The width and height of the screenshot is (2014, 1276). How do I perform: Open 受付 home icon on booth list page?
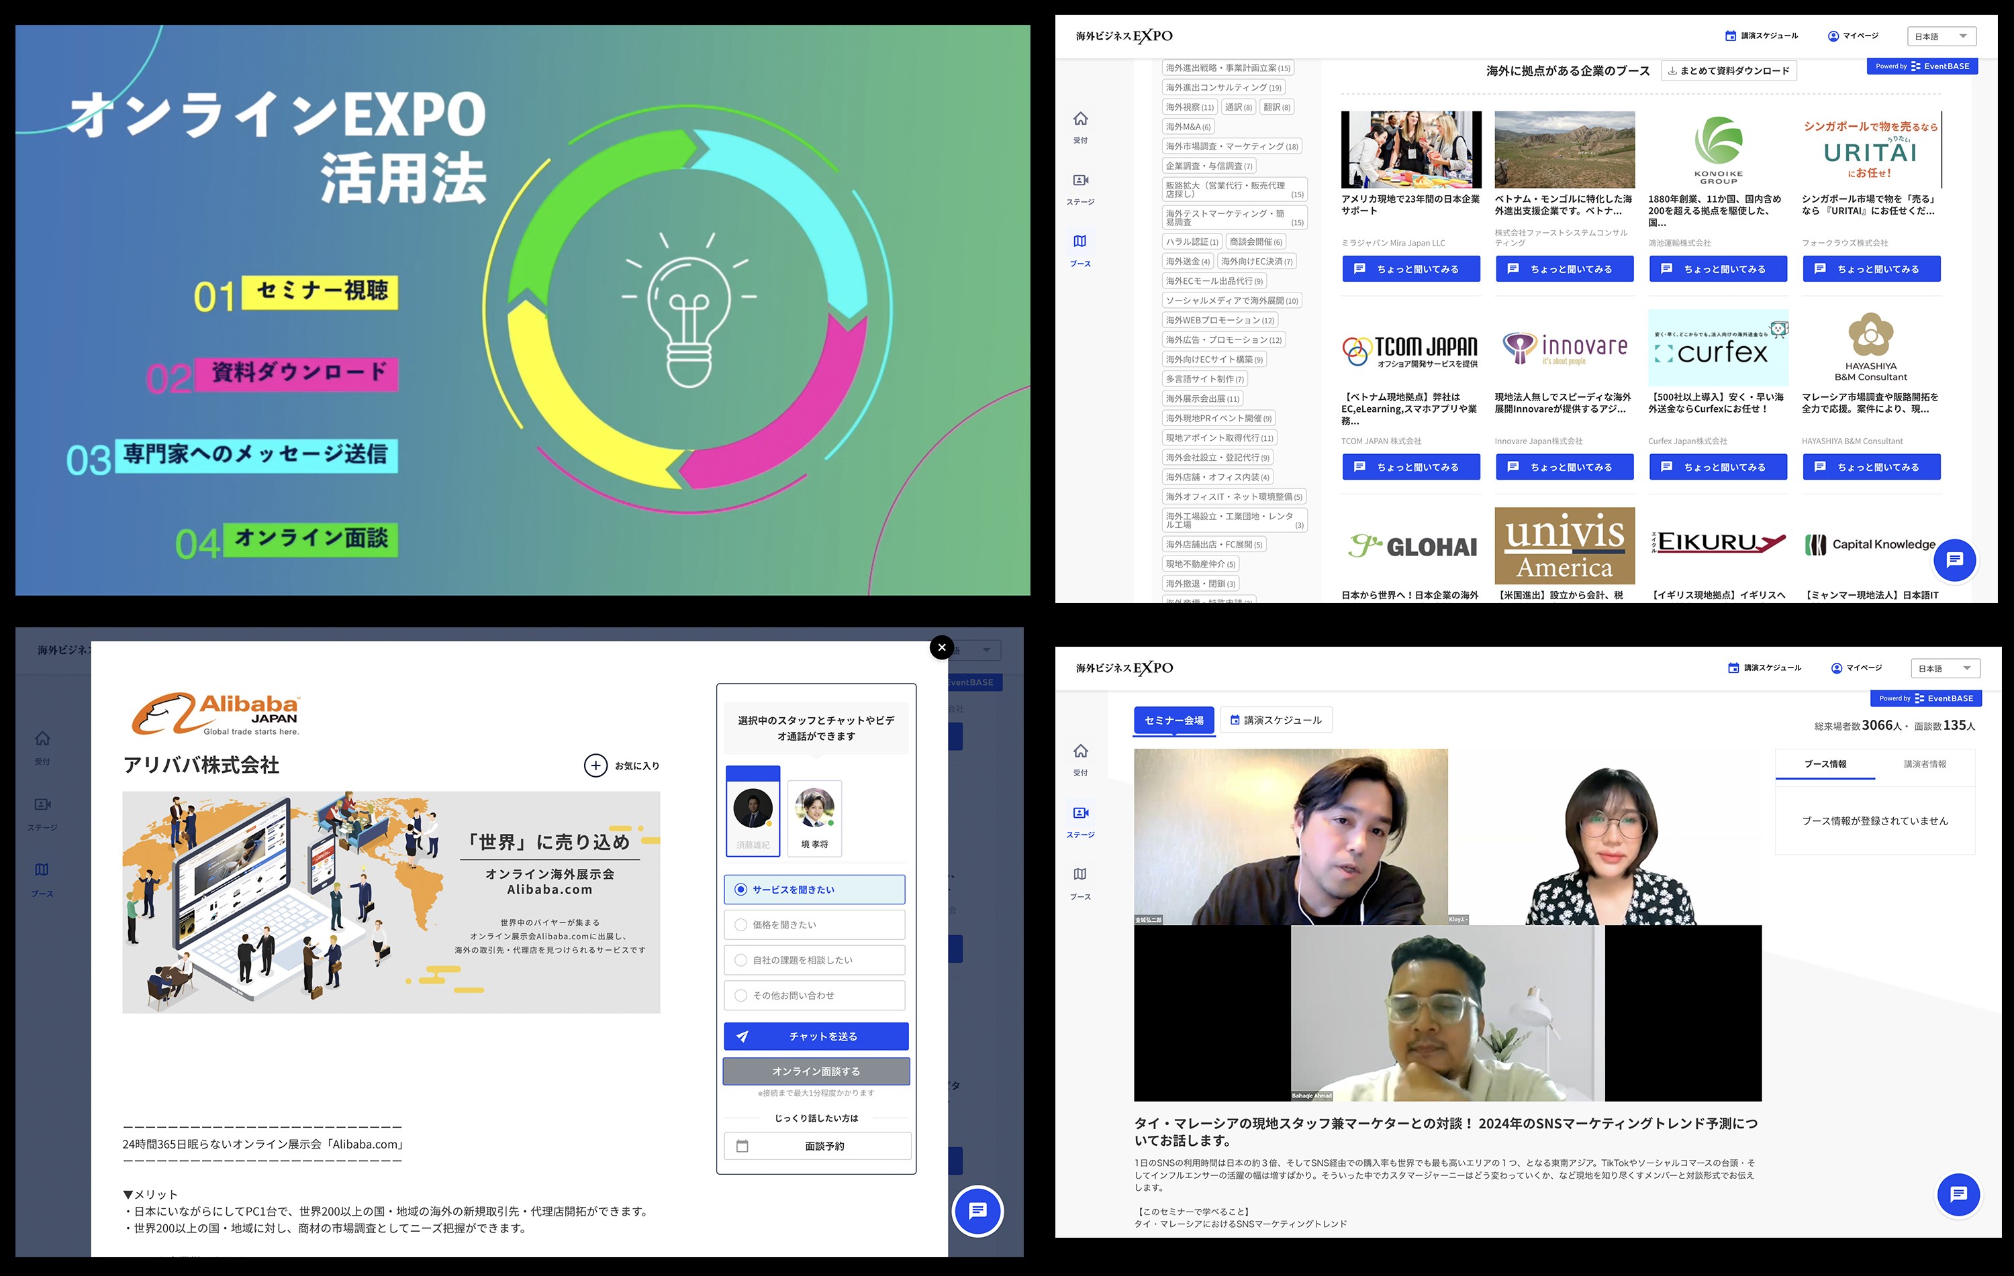[1081, 119]
